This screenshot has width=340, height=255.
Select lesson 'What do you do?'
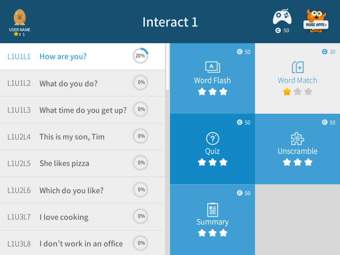[68, 84]
